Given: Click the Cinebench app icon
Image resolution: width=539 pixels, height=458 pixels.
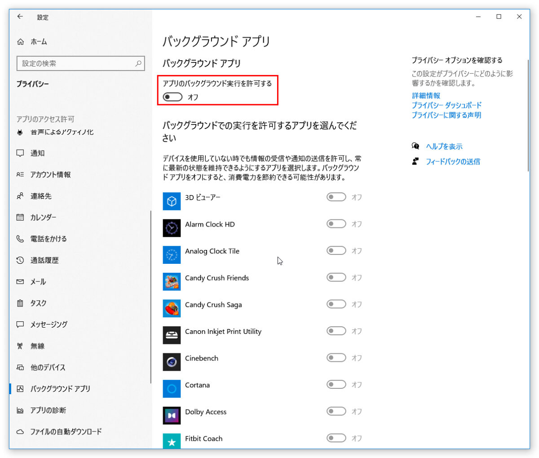Looking at the screenshot, I should tap(172, 362).
